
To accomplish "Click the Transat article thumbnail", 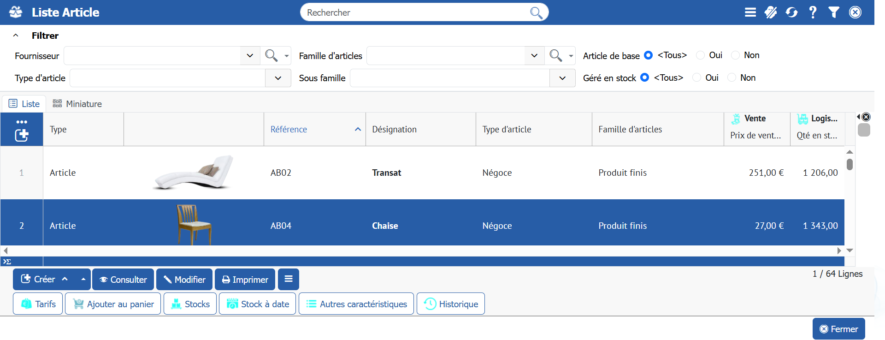I will 194,173.
